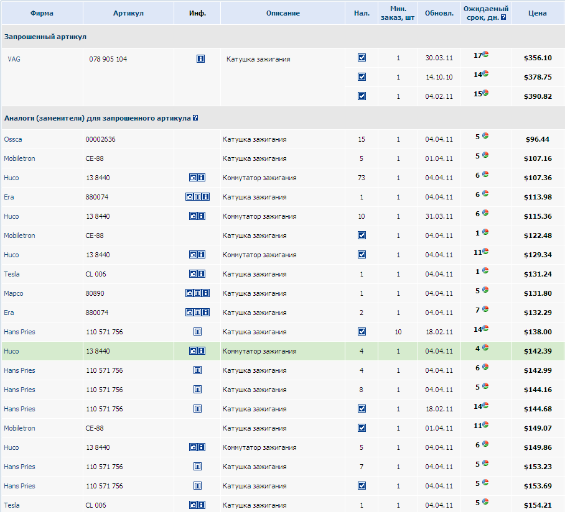The height and width of the screenshot is (512, 565).
Task: Sort by Описание column header
Action: tap(283, 13)
